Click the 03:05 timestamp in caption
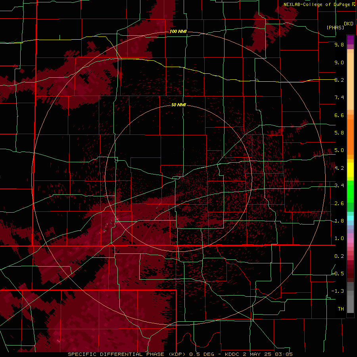Image resolution: width=357 pixels, height=357 pixels. 284,354
